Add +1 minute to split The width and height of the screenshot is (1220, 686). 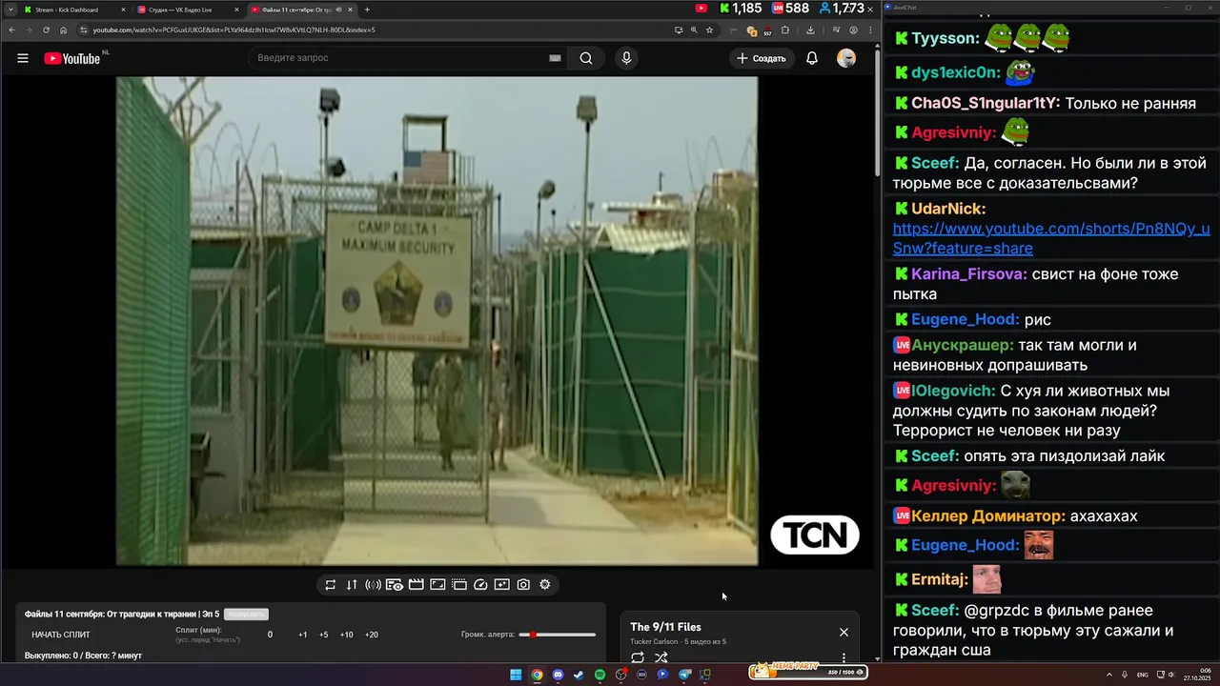[303, 635]
